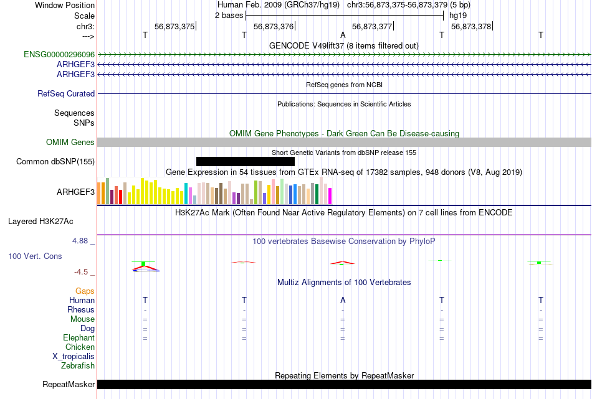Open the Layered H3K27Ac track label
This screenshot has height=399, width=592.
click(x=41, y=222)
